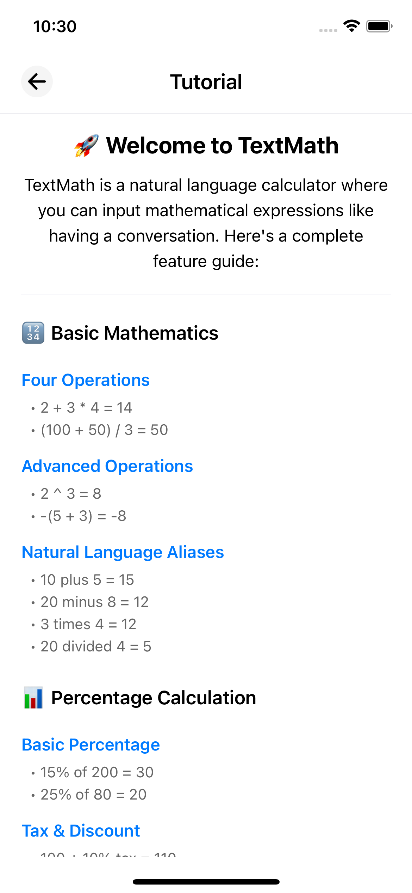Viewport: 412px width, 893px height.
Task: Tap the introduction paragraph describing TextMath
Action: (206, 222)
